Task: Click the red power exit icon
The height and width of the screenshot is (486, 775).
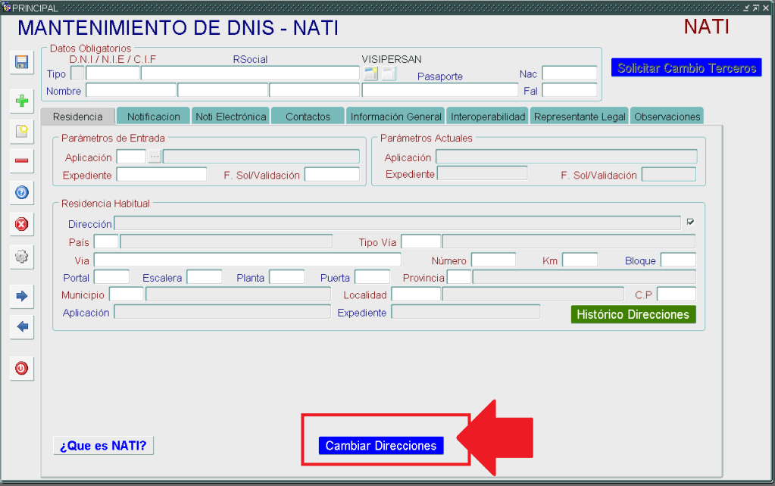Action: (x=21, y=368)
